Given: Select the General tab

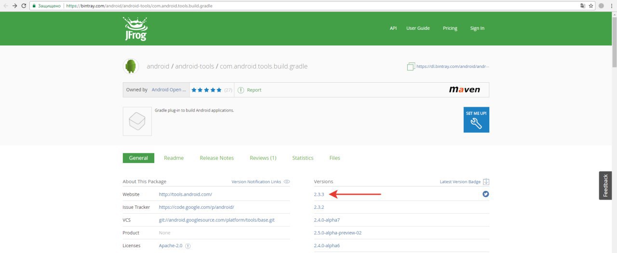Looking at the screenshot, I should (x=138, y=158).
